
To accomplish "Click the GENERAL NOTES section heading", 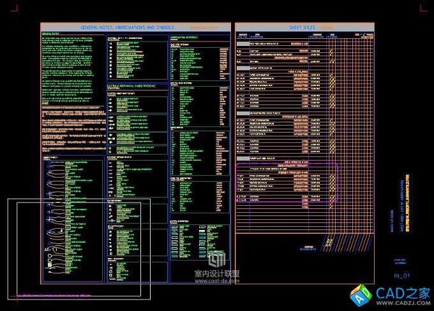I will tap(50, 34).
